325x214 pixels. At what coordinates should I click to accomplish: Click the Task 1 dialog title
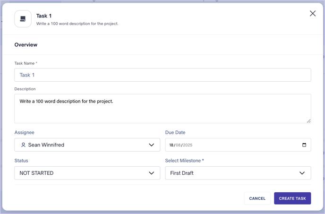tap(44, 16)
